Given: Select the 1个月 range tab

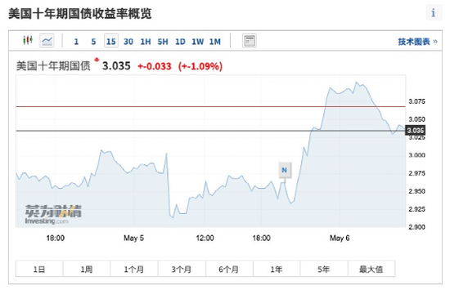Looking at the screenshot, I should tap(134, 269).
